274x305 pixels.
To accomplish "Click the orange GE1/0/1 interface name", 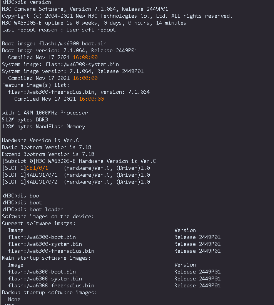I will tap(37, 168).
